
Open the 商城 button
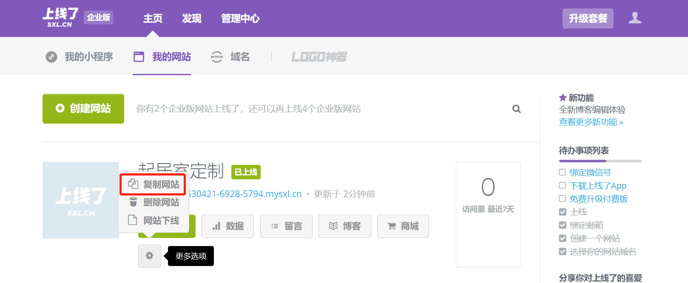click(x=403, y=226)
